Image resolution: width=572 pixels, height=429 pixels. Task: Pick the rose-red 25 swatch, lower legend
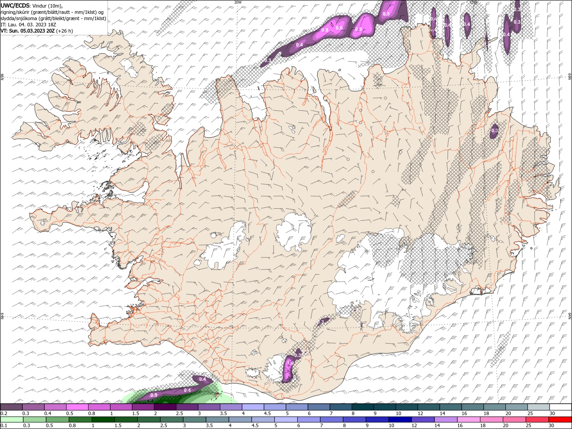(x=537, y=420)
